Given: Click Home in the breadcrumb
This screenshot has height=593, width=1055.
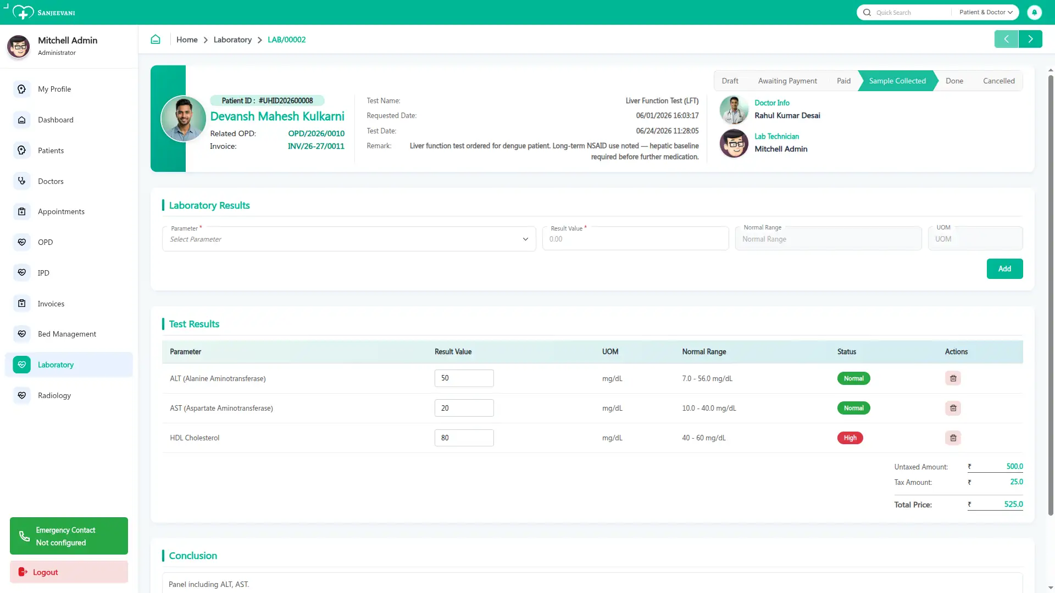Looking at the screenshot, I should 187,40.
